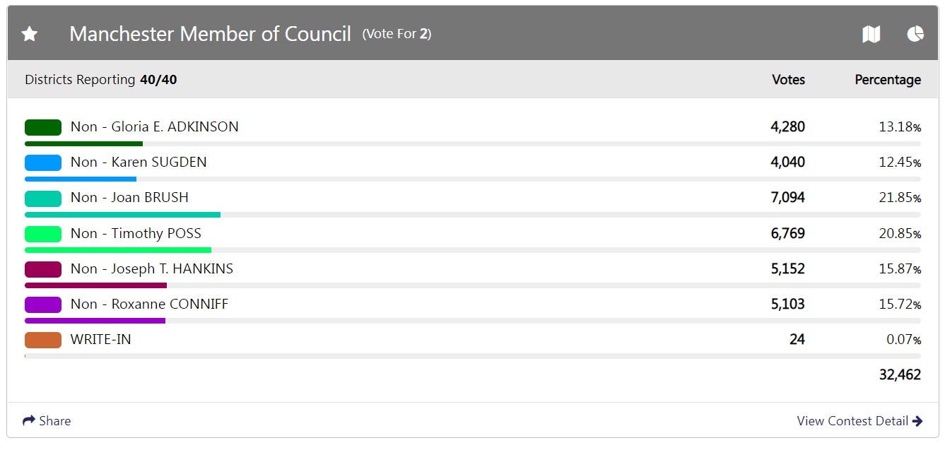This screenshot has width=945, height=450.
Task: Open the map view icon
Action: [x=871, y=34]
